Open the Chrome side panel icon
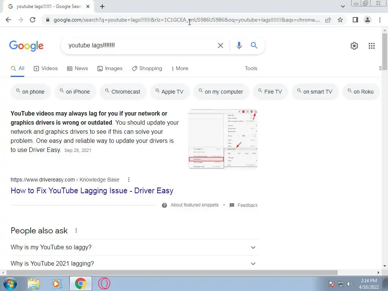This screenshot has width=388, height=291. click(355, 20)
